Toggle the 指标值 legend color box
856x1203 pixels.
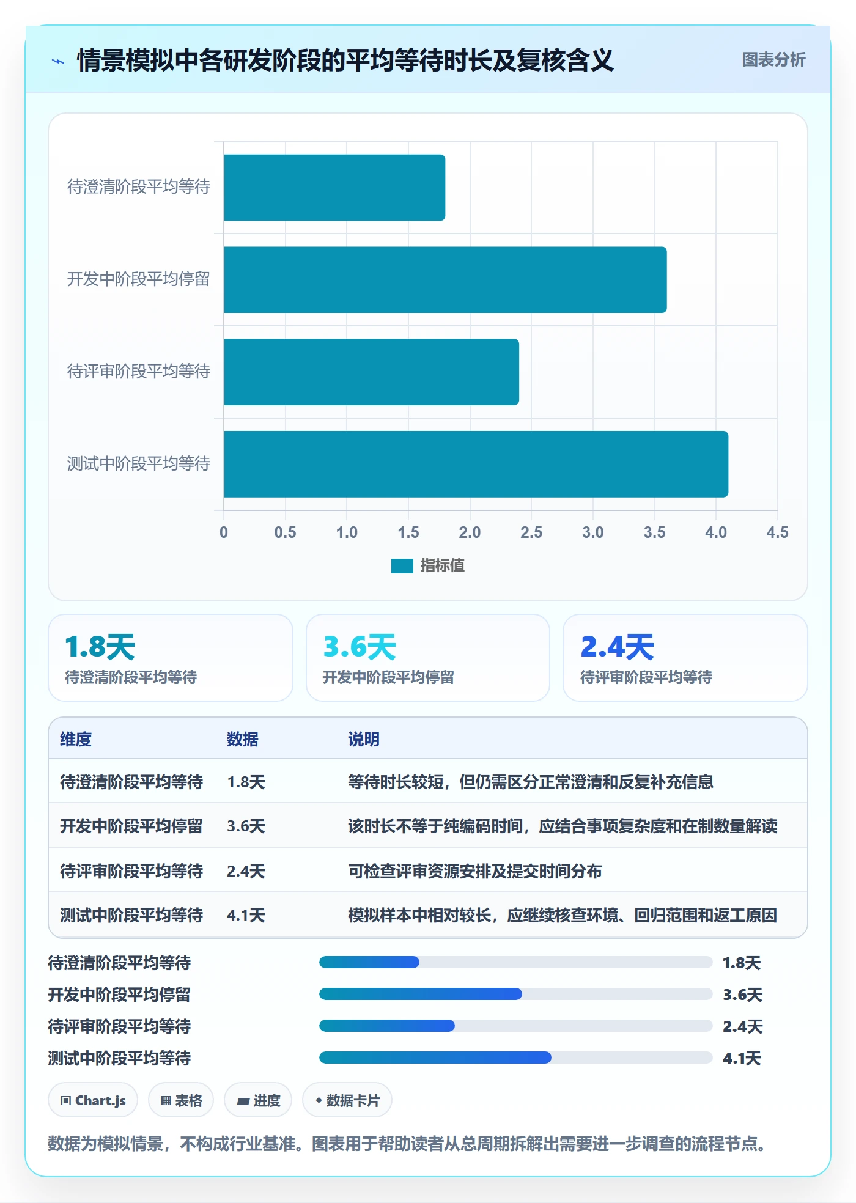coord(402,566)
